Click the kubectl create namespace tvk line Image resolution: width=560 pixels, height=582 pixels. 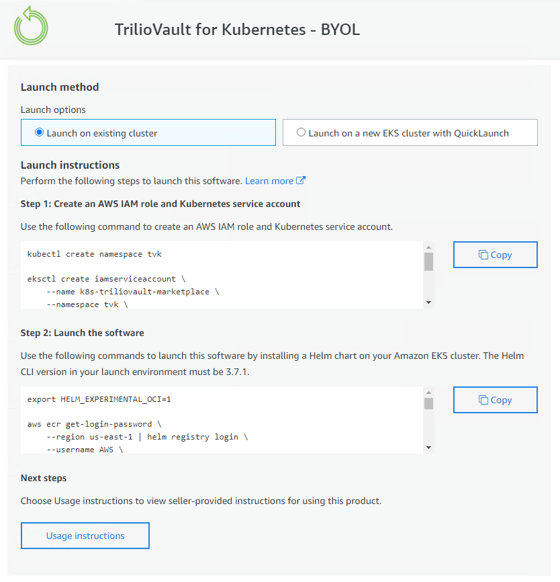coord(94,255)
